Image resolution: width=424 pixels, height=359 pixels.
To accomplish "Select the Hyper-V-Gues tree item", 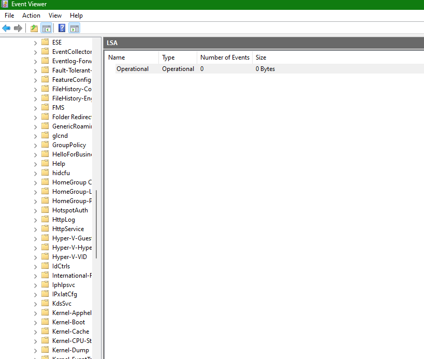I will (x=71, y=238).
